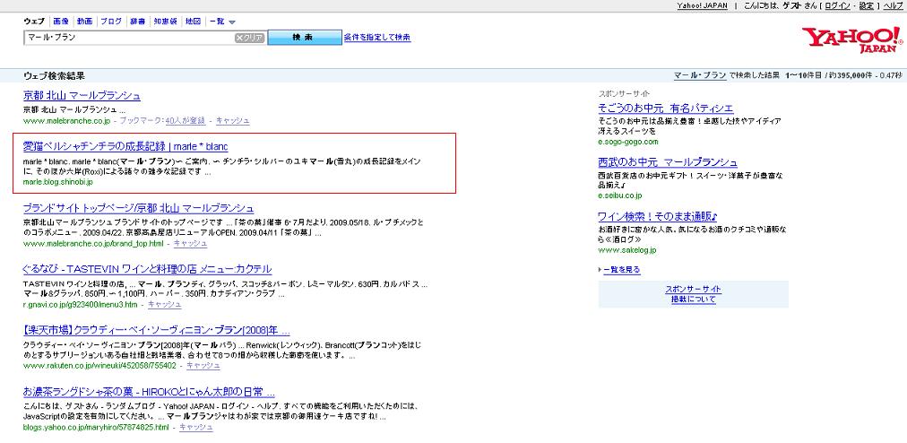Open the 設定 link
This screenshot has height=443, width=907.
(x=866, y=5)
